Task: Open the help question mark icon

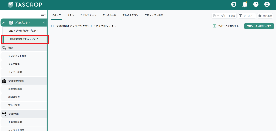Action: (256, 5)
